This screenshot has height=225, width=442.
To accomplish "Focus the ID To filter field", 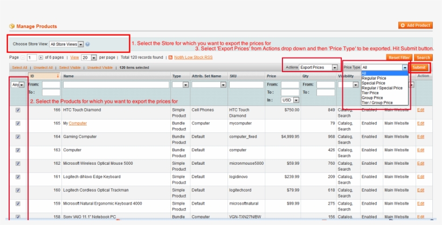I will (51, 93).
